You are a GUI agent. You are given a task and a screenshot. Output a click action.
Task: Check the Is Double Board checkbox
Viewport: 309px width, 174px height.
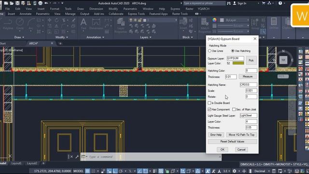[209, 103]
